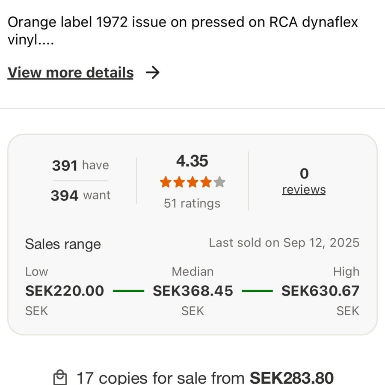The image size is (385, 385).
Task: Tap the 51 ratings label
Action: coord(192,203)
